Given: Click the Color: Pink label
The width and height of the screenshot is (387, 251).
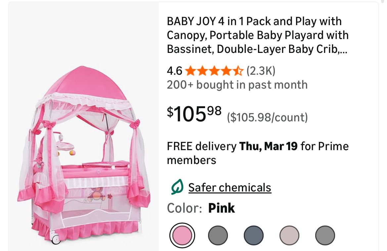Looking at the screenshot, I should click(201, 208).
